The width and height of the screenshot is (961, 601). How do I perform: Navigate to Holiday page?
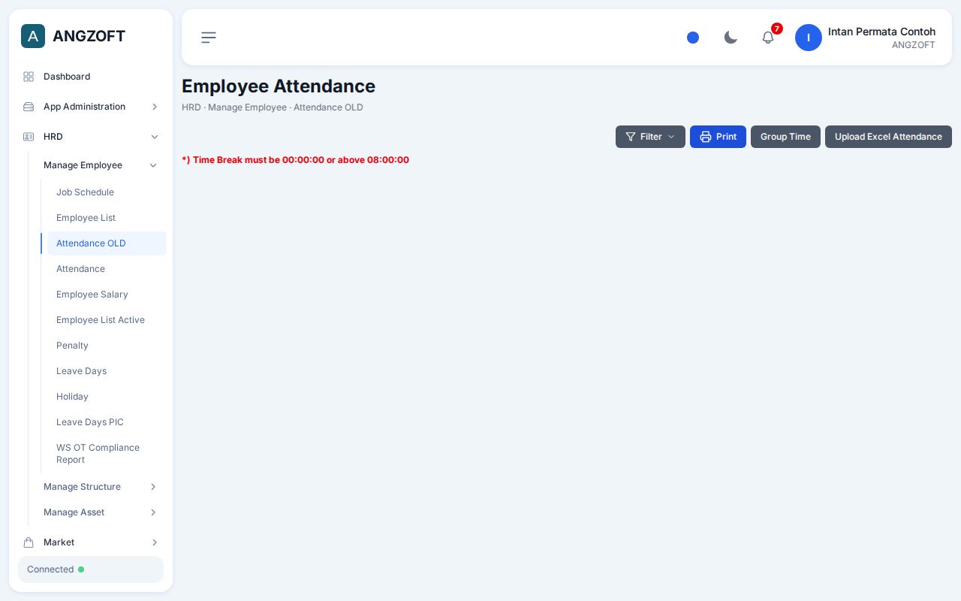107,397
